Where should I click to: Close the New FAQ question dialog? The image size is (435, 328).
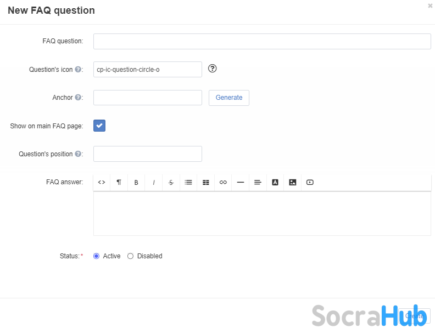pyautogui.click(x=430, y=5)
